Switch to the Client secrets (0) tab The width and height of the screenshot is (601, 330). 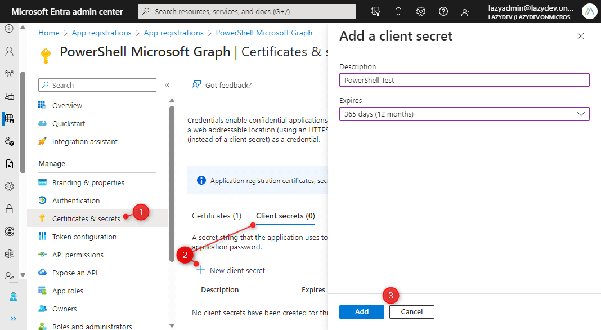285,216
